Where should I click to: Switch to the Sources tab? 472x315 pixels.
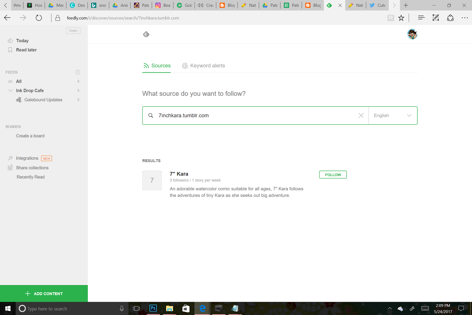tap(157, 66)
